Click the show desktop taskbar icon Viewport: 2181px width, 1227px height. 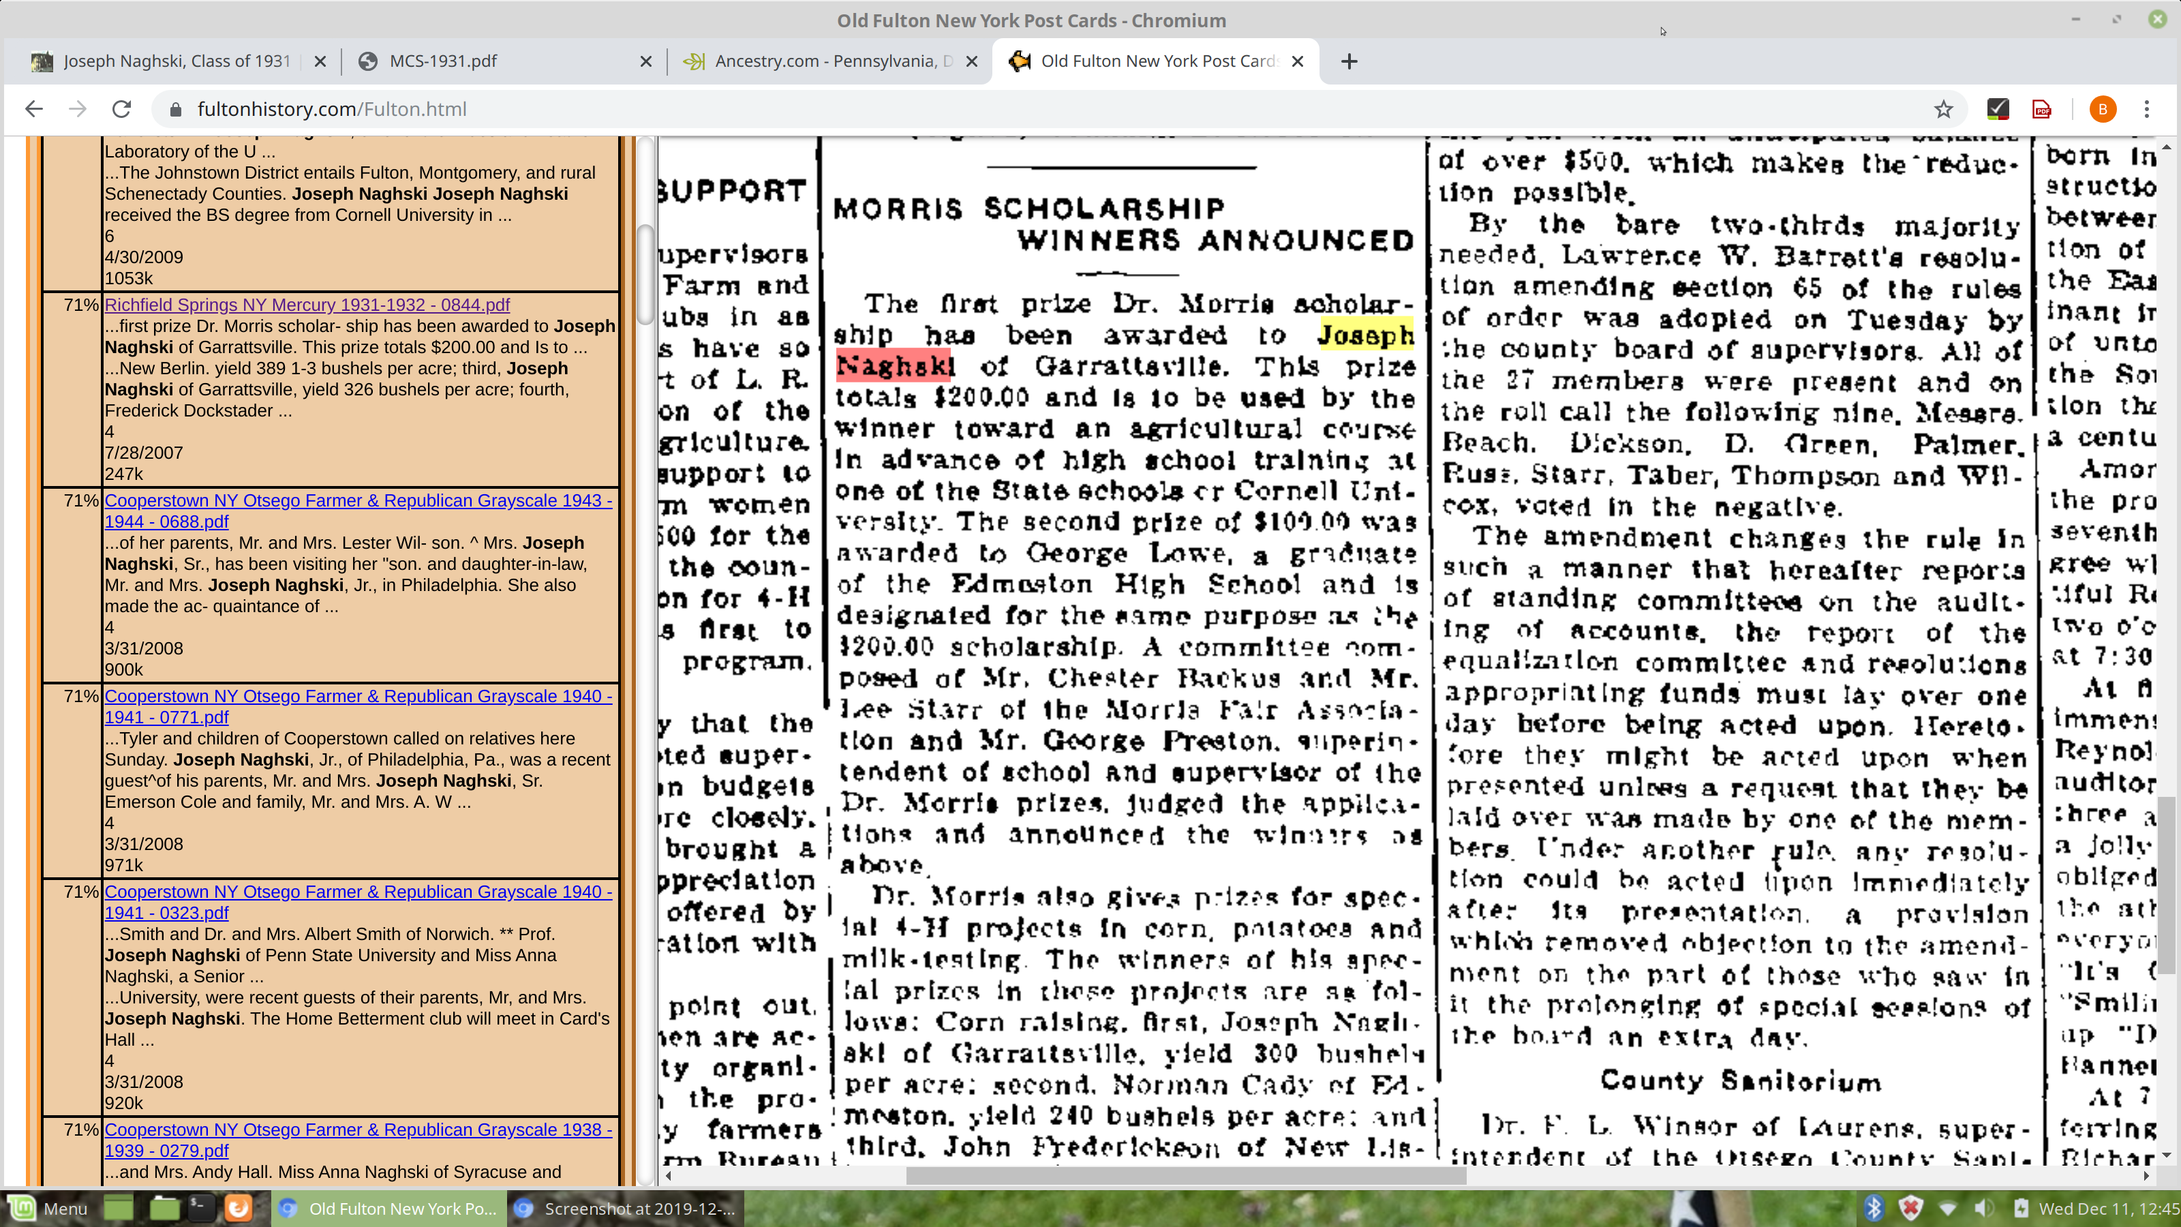[119, 1209]
